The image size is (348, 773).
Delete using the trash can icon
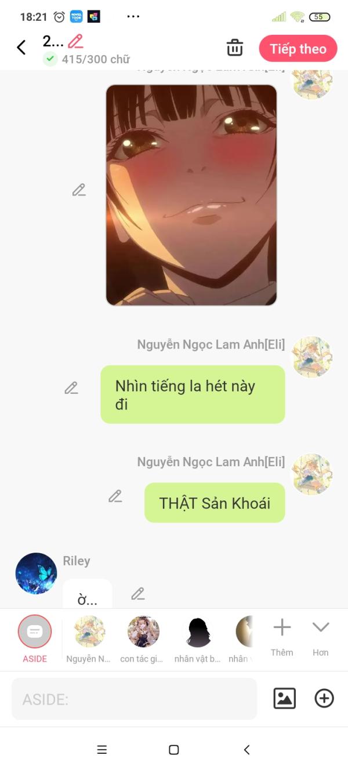(235, 48)
